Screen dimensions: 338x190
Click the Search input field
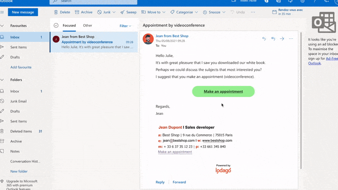coord(93,2)
